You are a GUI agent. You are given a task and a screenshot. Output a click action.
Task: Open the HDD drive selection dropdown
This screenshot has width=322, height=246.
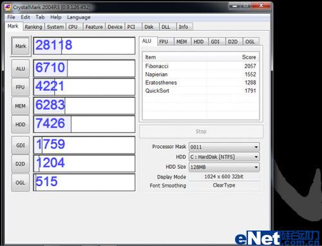[x=224, y=157]
